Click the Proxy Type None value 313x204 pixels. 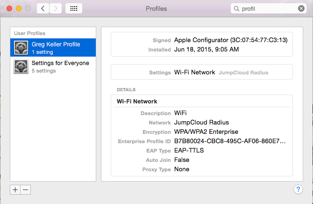182,169
